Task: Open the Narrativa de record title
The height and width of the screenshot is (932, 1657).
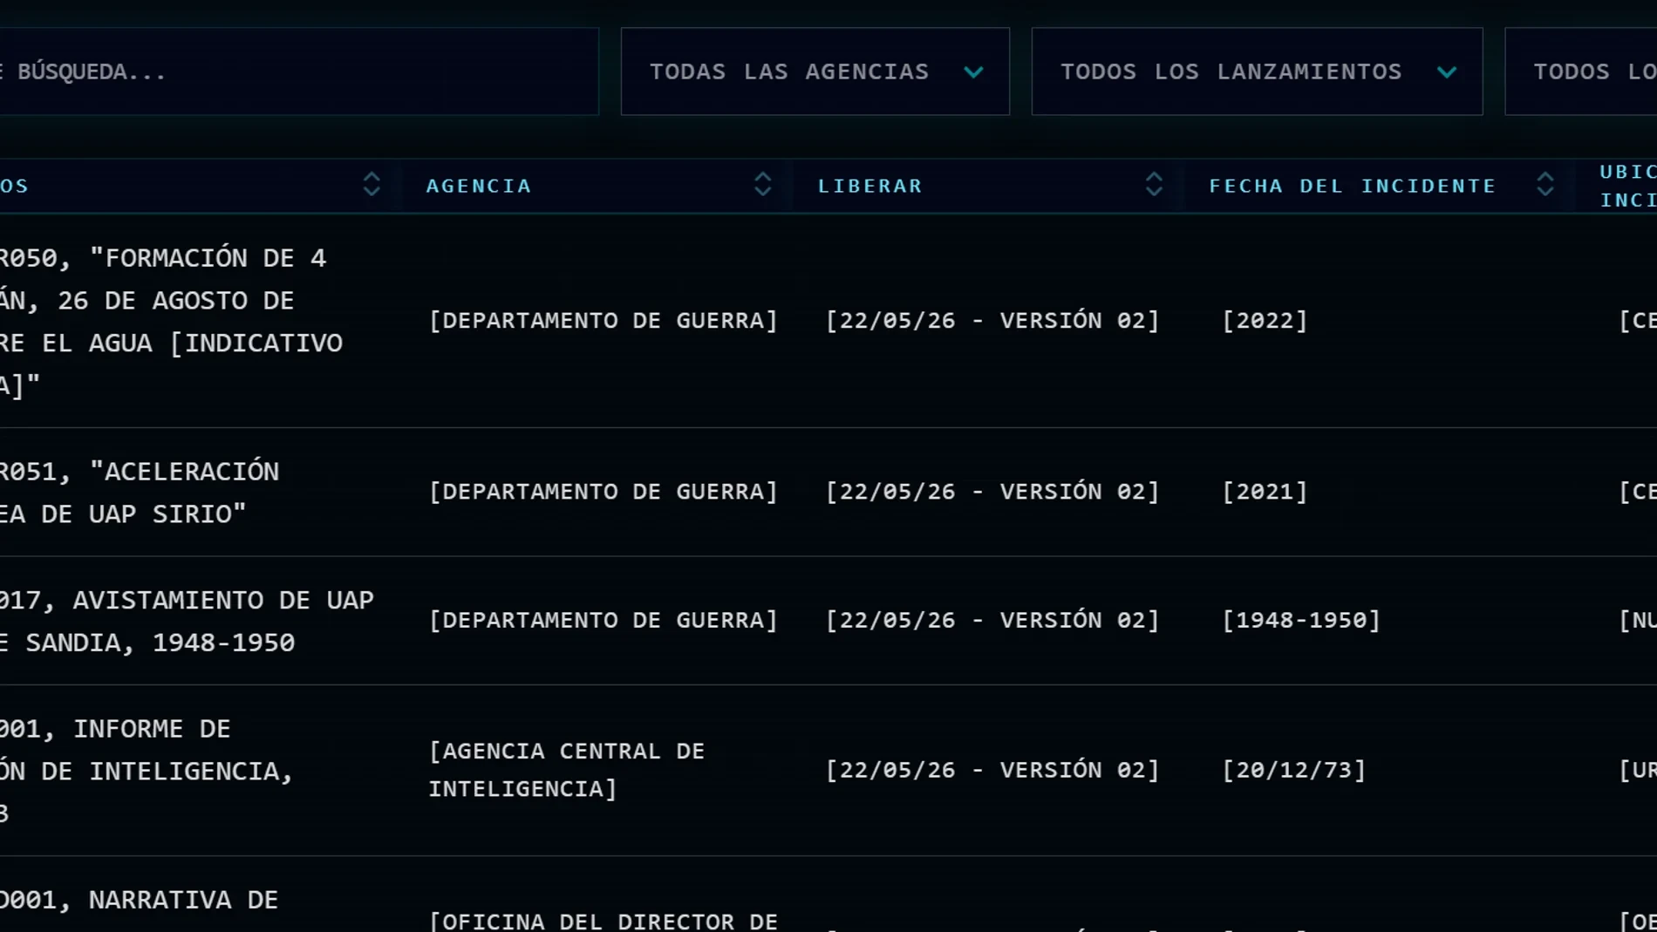Action: (x=140, y=900)
